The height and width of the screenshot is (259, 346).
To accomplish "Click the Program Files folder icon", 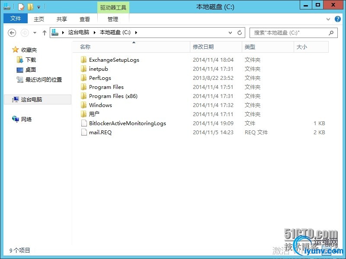I will click(x=83, y=87).
